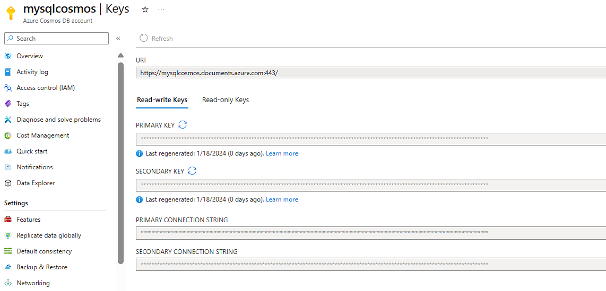
Task: Open Access control (IAM)
Action: pos(46,88)
